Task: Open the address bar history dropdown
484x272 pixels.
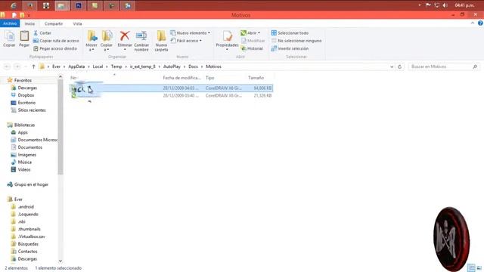Action: coord(392,66)
